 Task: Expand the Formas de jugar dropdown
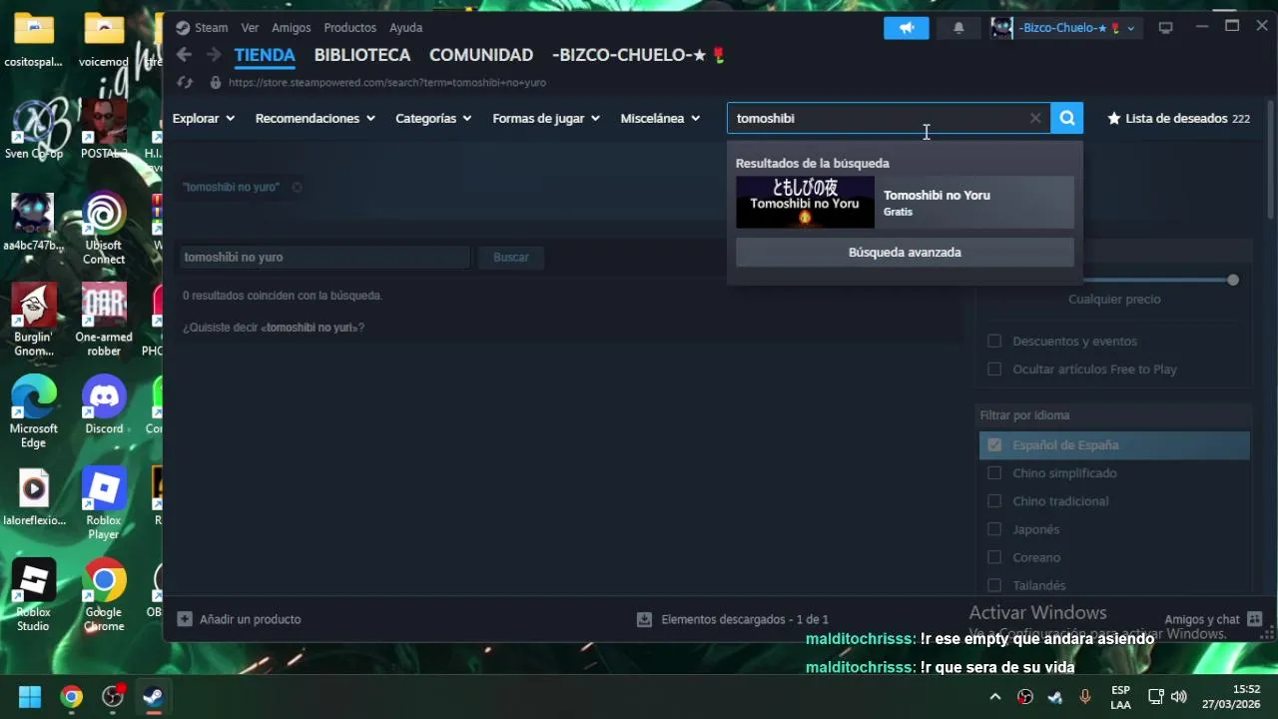coord(546,118)
